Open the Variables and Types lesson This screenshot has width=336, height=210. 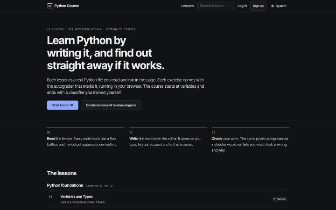[168, 199]
